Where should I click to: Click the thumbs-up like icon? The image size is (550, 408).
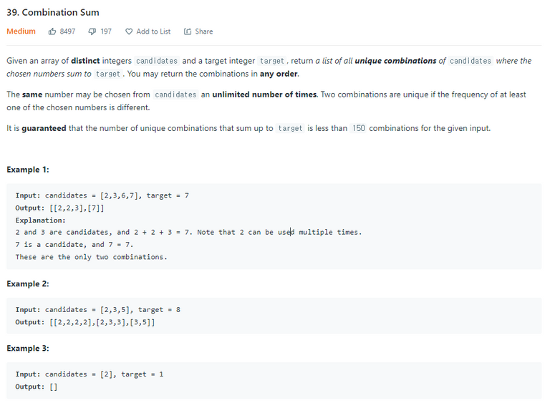(x=52, y=31)
